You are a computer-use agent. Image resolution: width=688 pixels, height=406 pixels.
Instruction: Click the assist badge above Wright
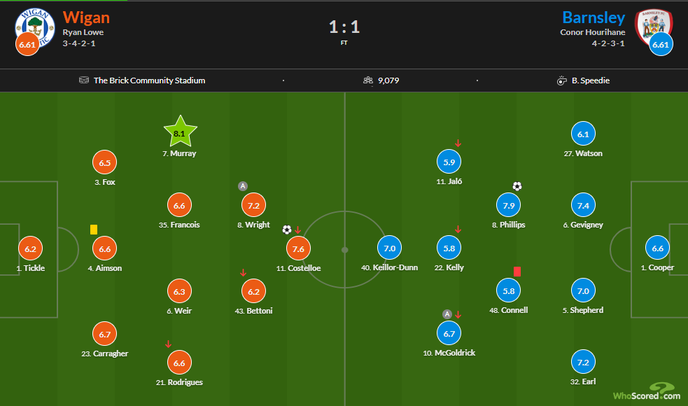(x=243, y=186)
